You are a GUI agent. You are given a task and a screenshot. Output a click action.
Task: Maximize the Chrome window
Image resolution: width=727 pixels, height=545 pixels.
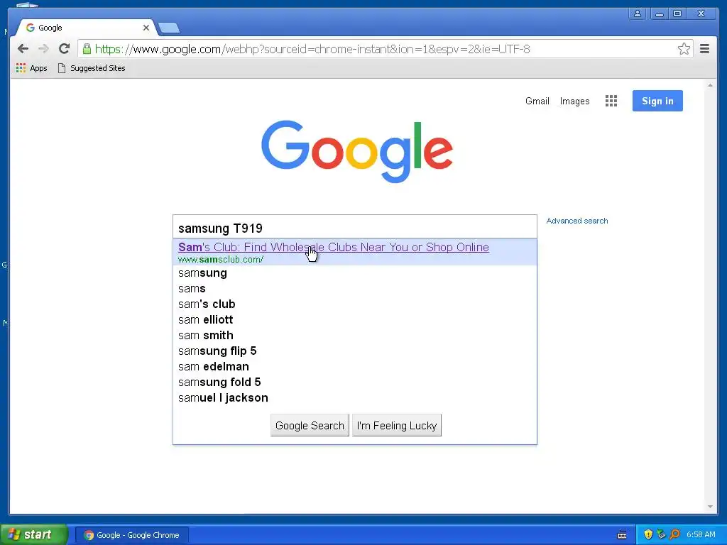tap(677, 14)
